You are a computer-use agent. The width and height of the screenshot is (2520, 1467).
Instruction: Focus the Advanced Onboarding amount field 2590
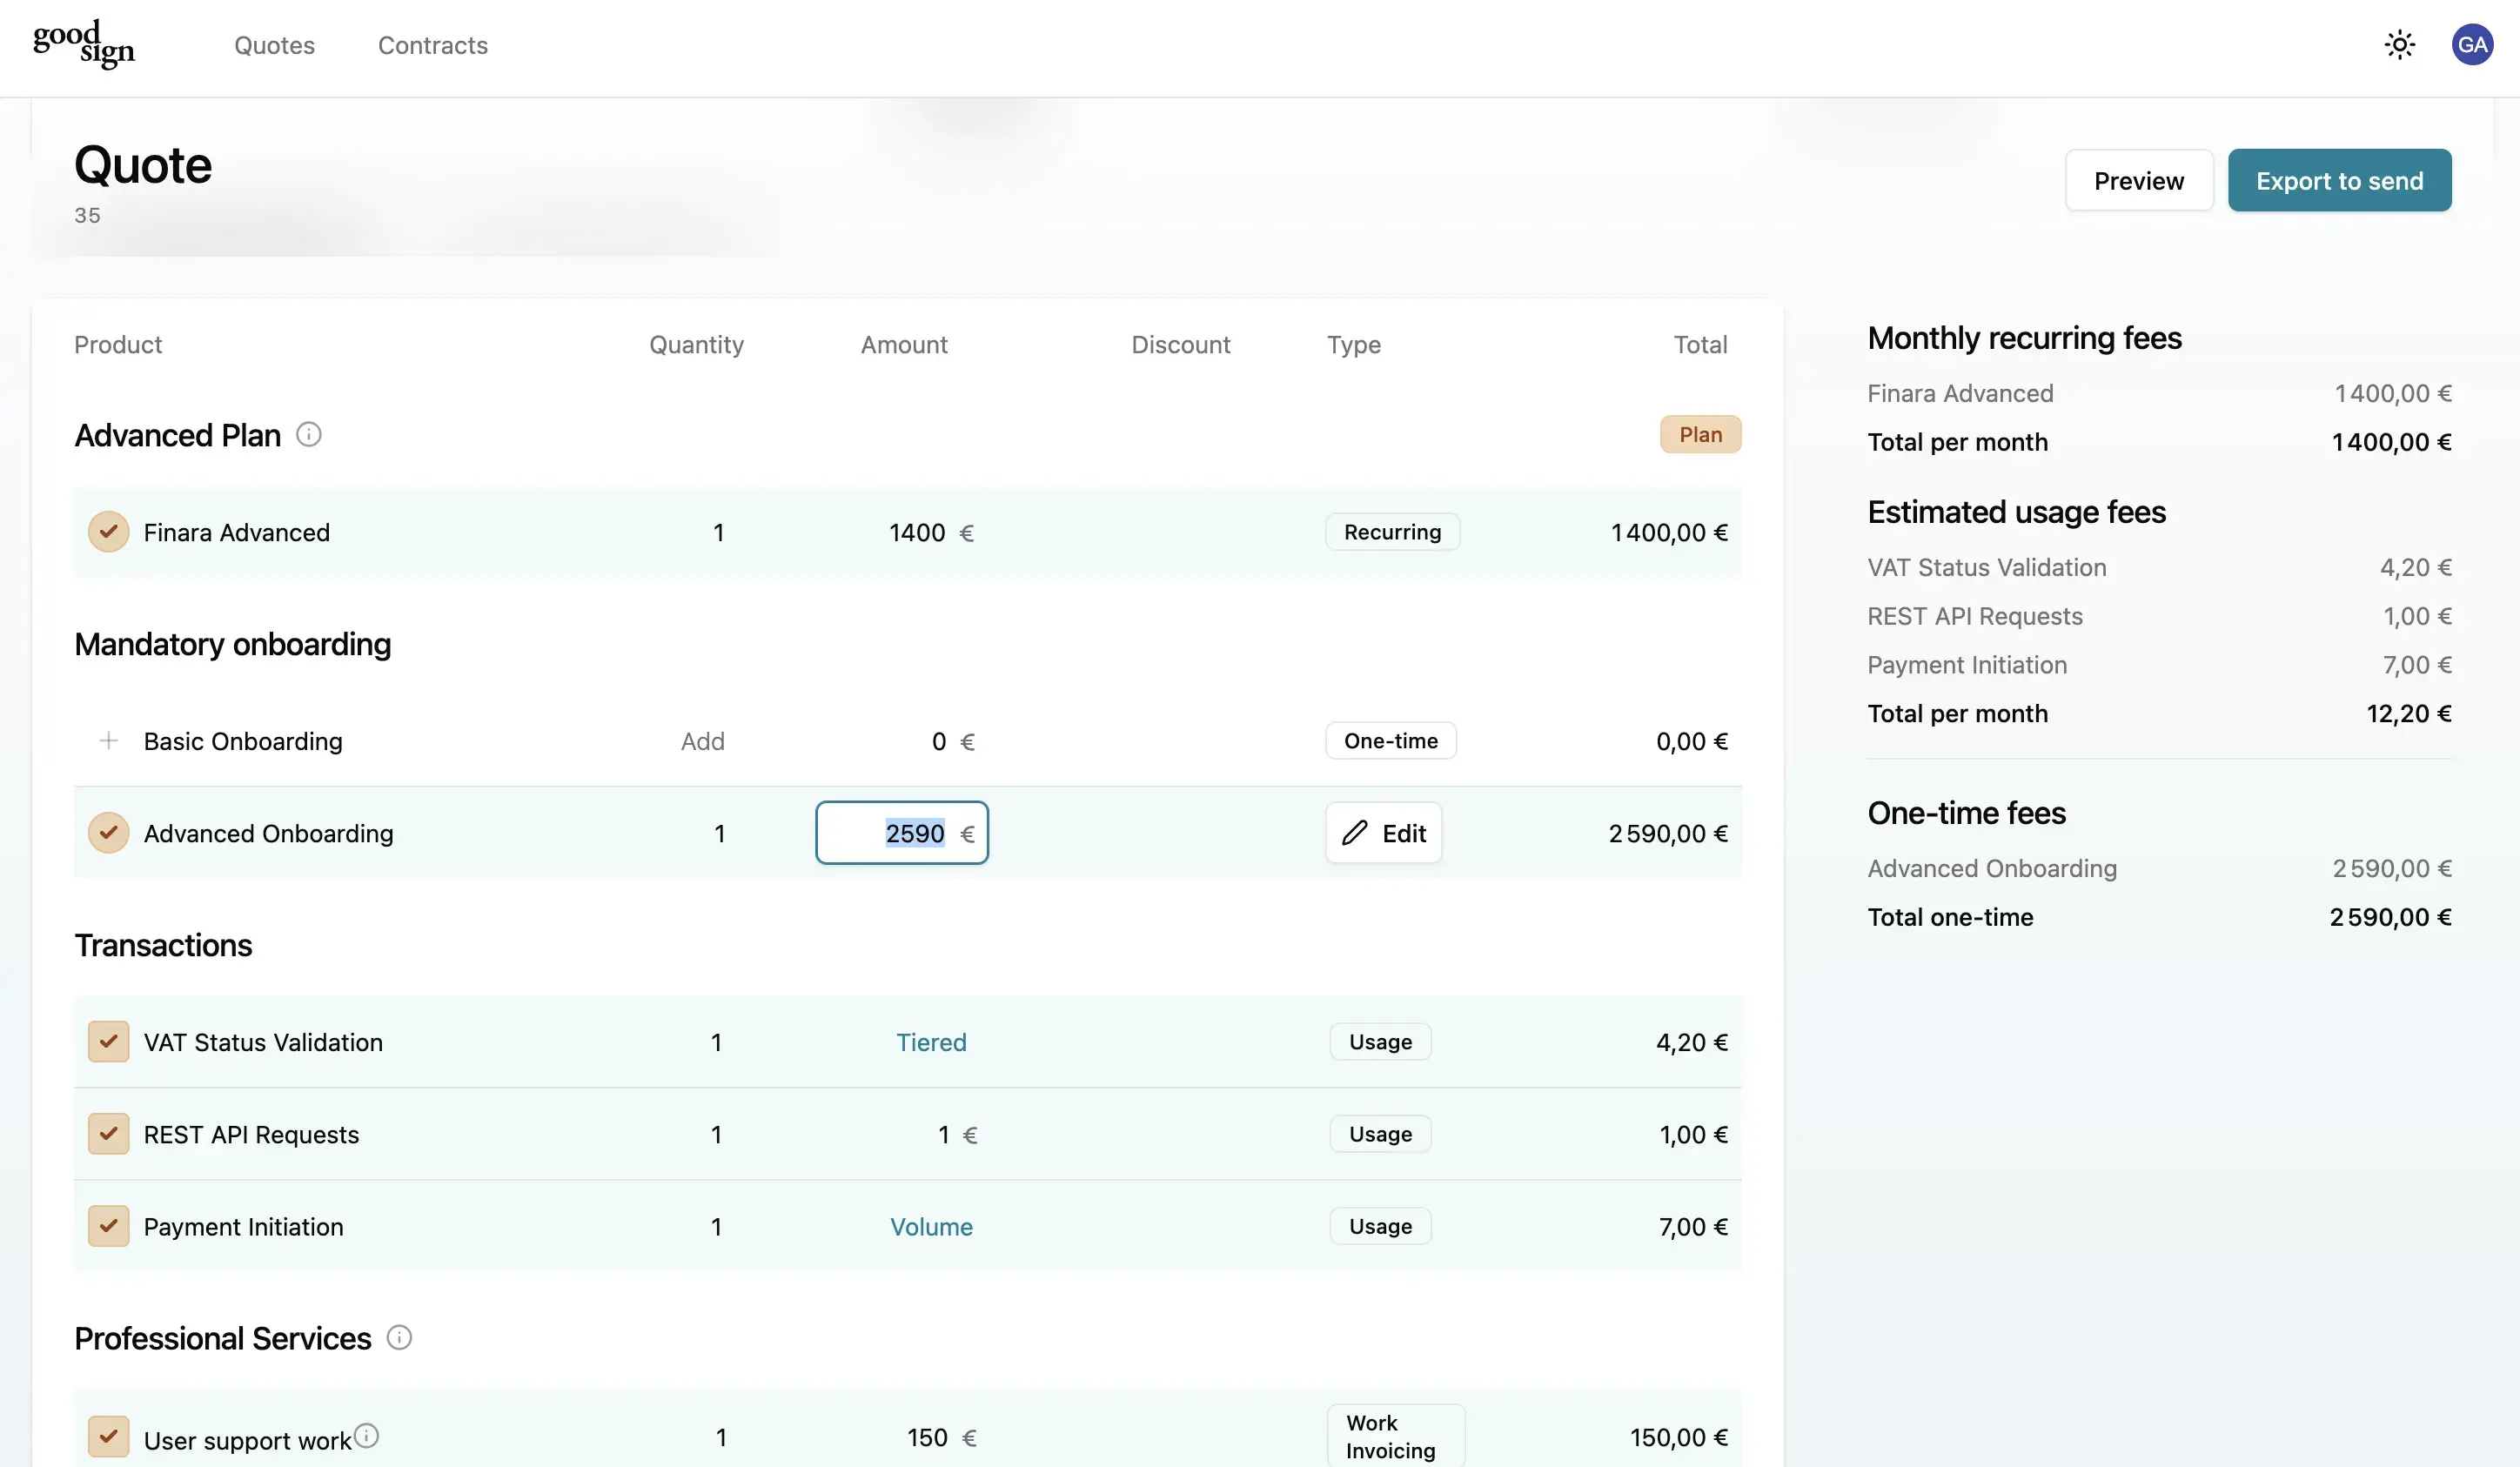pos(902,833)
